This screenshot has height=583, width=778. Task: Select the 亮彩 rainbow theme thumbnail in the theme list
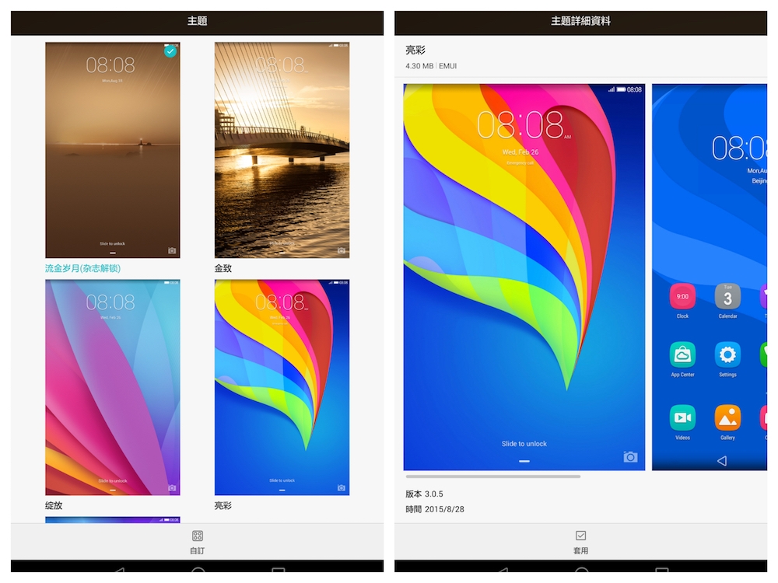[282, 387]
